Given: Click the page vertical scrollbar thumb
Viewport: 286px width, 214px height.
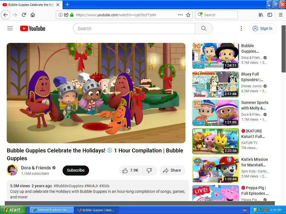Looking at the screenshot, I should pyautogui.click(x=284, y=49).
